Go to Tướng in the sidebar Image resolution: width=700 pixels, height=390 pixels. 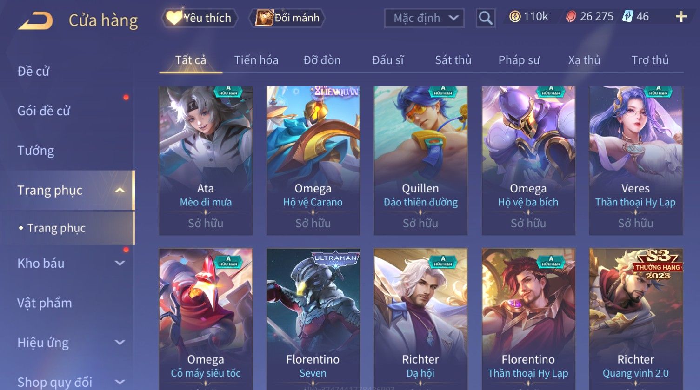pyautogui.click(x=36, y=151)
